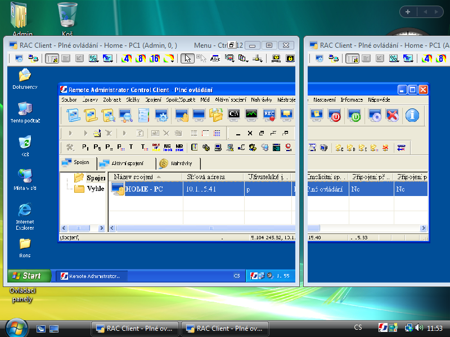This screenshot has height=337, width=450.
Task: Open the Nápověda menu
Action: (x=379, y=100)
